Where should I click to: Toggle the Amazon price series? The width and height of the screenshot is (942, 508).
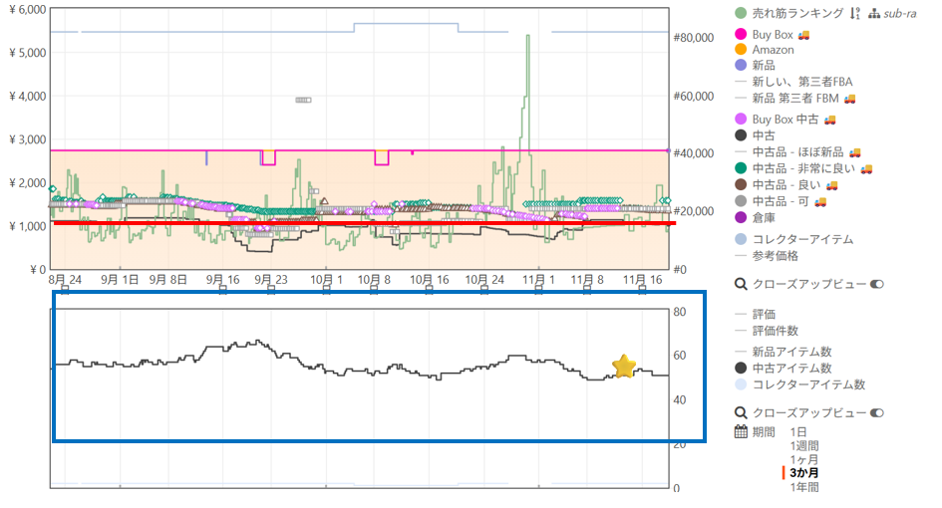773,49
